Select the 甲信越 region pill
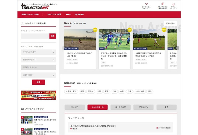This screenshot has width=198, height=135. (91, 91)
